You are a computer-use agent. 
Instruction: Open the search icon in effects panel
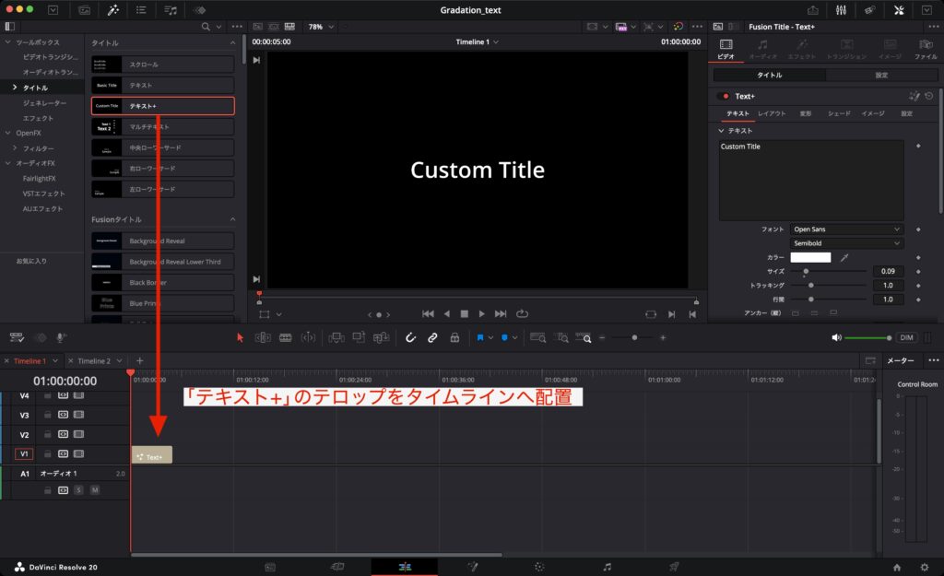tap(206, 27)
